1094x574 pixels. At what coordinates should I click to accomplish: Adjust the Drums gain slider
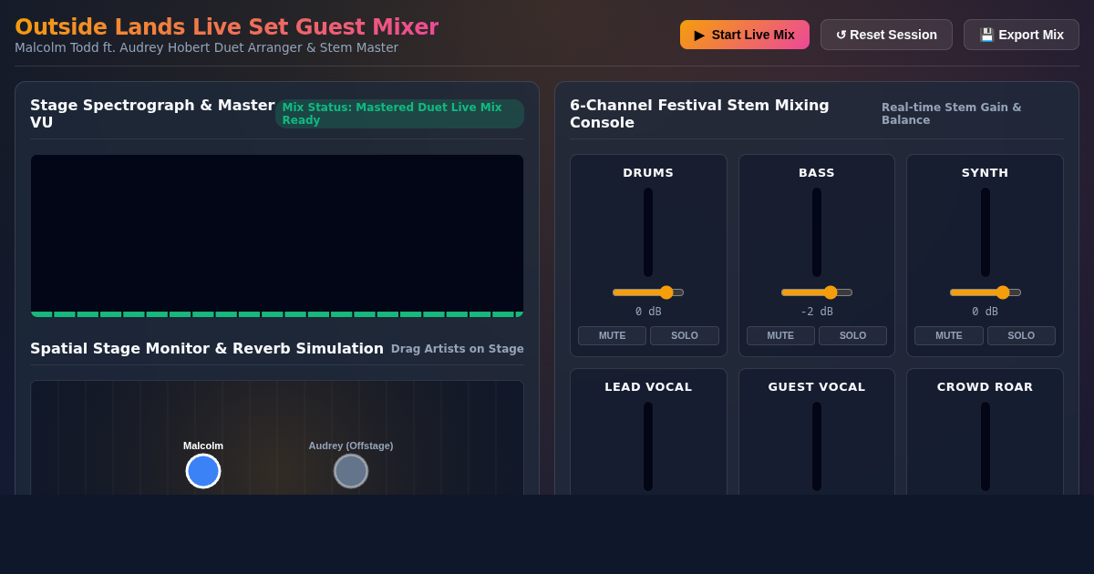pos(648,292)
